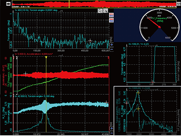Click the upper yellow crosshair on the resonance peak
Viewport: 181px width, 136px height.
[x=138, y=93]
